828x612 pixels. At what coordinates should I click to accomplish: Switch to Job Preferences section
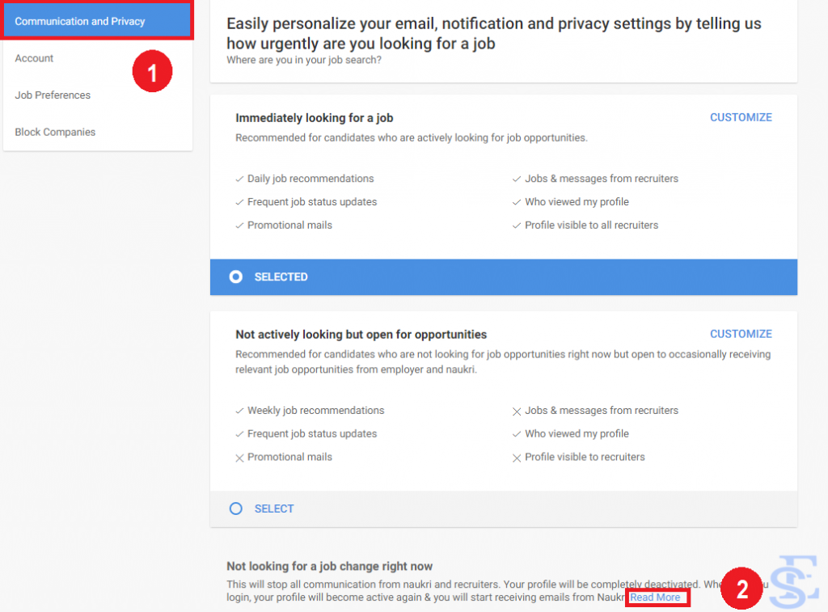pos(53,95)
